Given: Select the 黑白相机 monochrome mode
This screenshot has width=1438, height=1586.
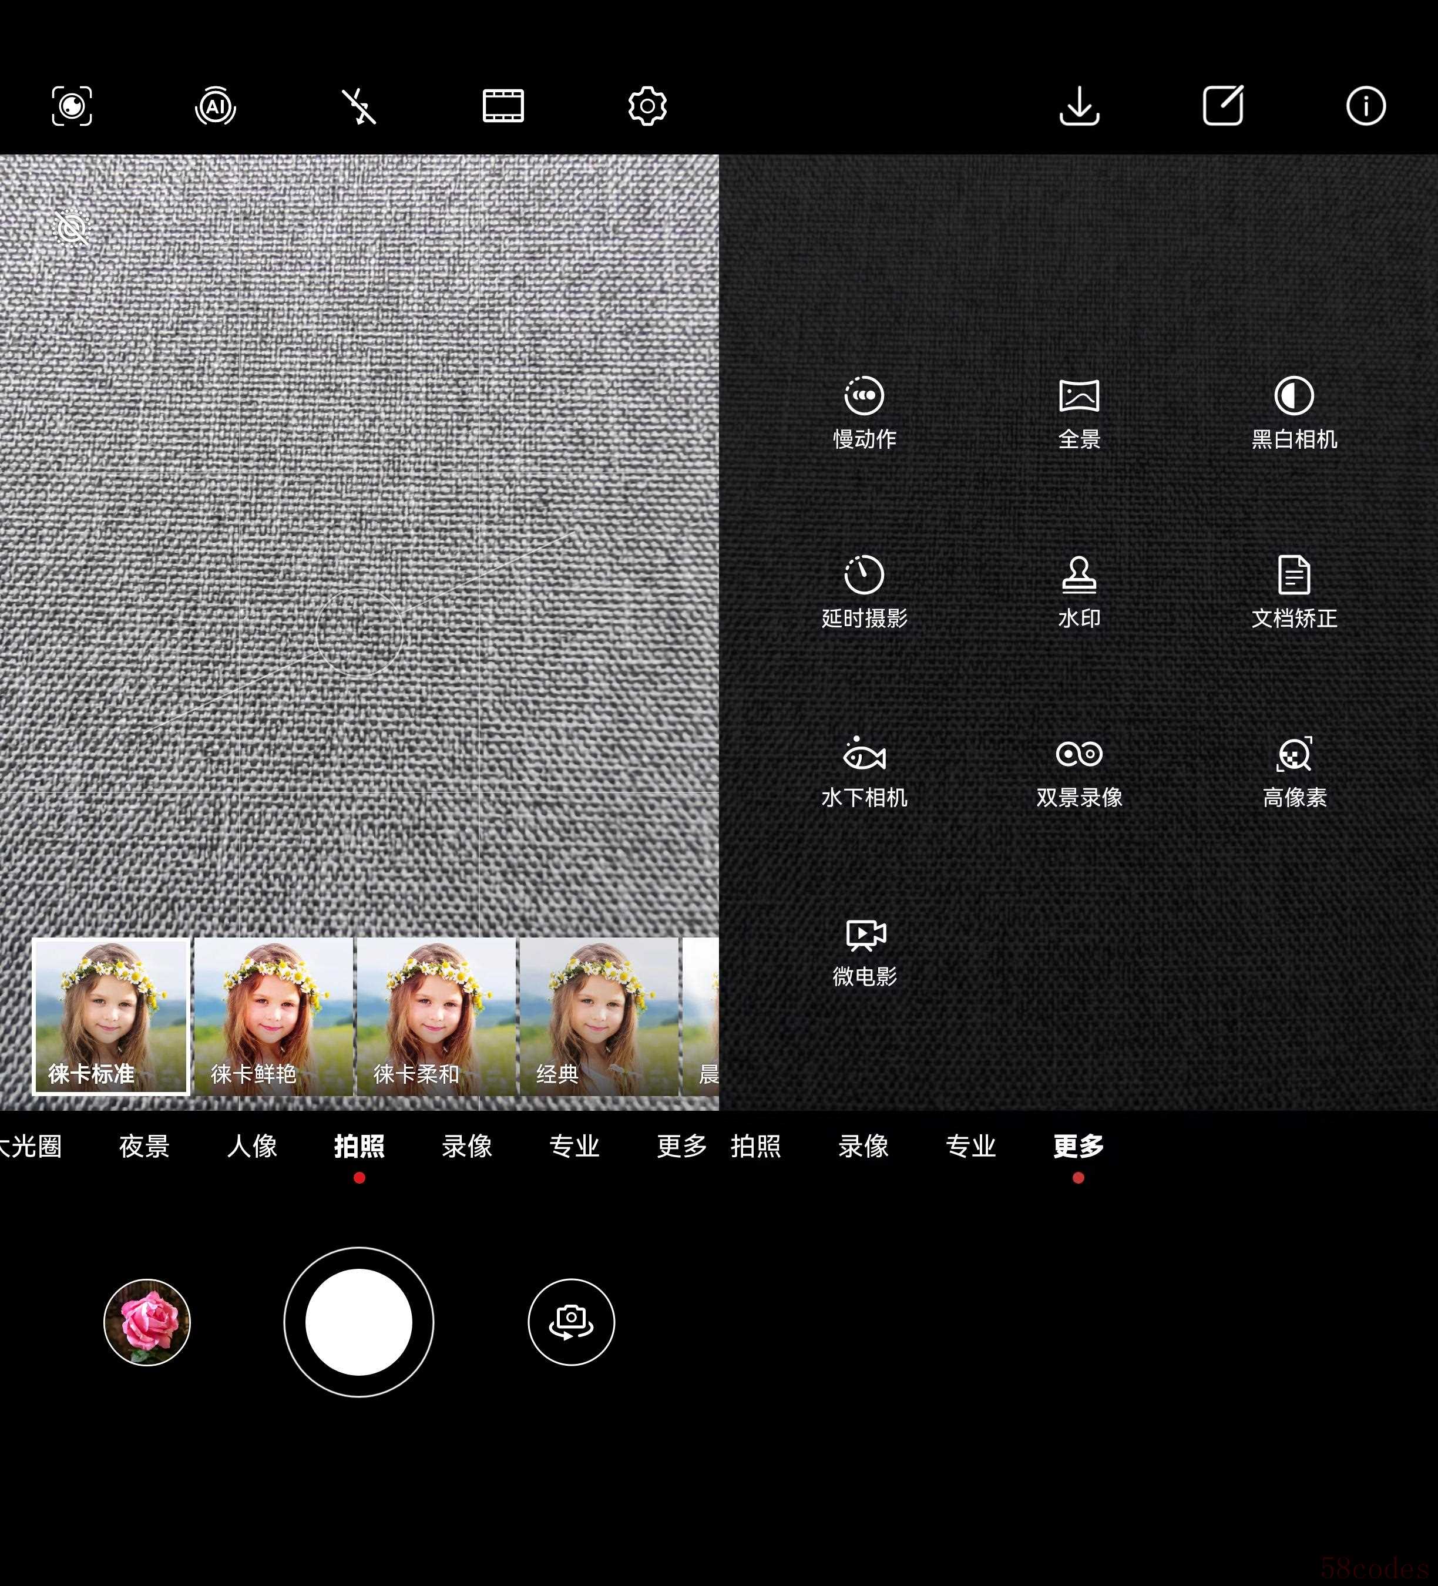Looking at the screenshot, I should (x=1294, y=412).
